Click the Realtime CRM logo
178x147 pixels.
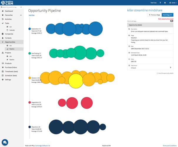coord(8,3)
